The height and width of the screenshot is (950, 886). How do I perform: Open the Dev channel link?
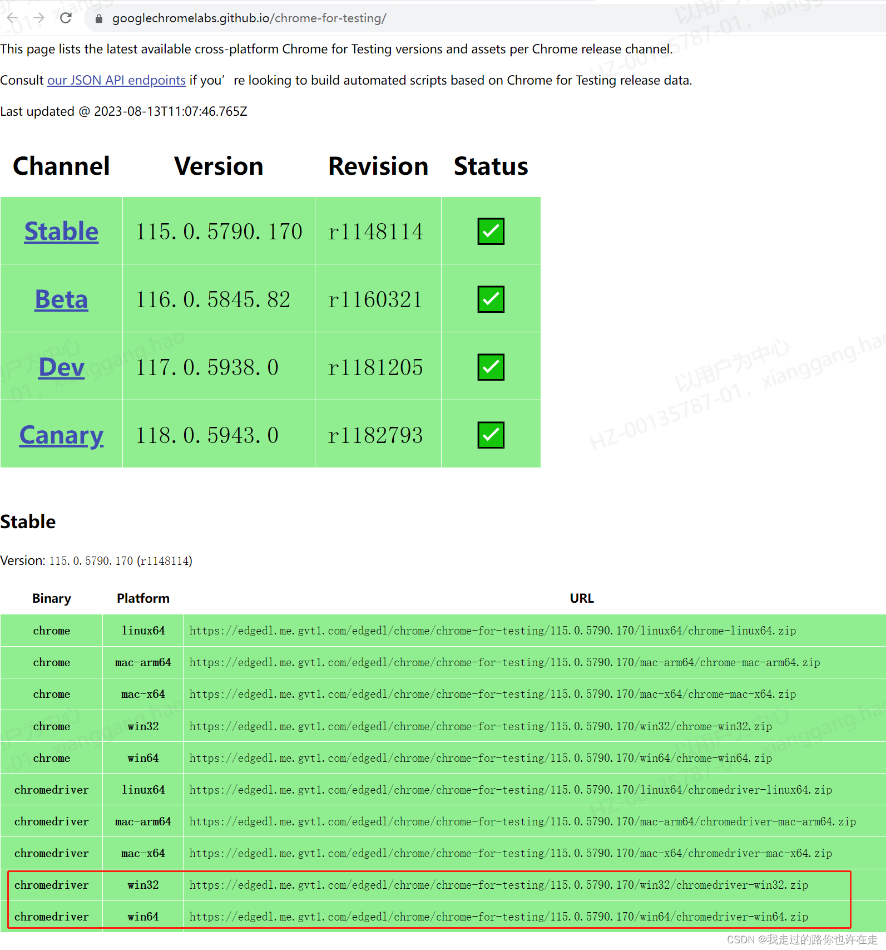pos(61,367)
